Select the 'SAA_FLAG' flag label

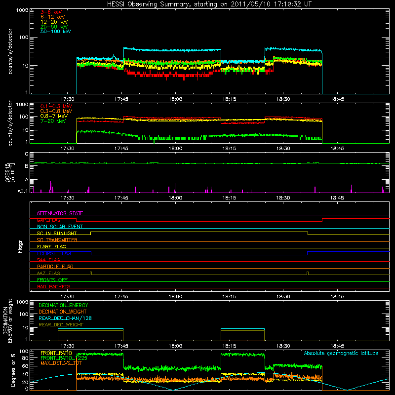click(x=48, y=260)
